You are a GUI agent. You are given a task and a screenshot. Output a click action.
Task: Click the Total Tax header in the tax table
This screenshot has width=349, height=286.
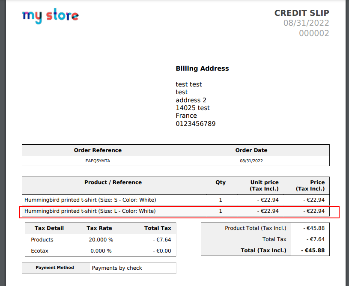pyautogui.click(x=158, y=228)
